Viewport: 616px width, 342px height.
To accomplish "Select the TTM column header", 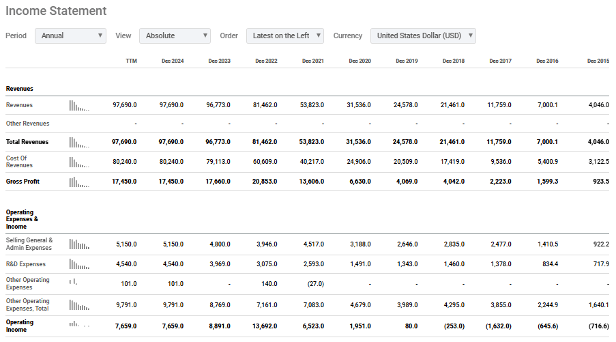I will [x=131, y=61].
